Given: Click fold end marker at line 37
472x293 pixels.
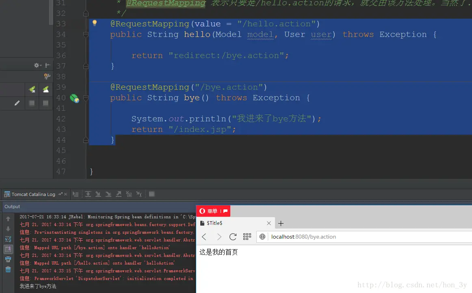Looking at the screenshot, I should pyautogui.click(x=86, y=66).
